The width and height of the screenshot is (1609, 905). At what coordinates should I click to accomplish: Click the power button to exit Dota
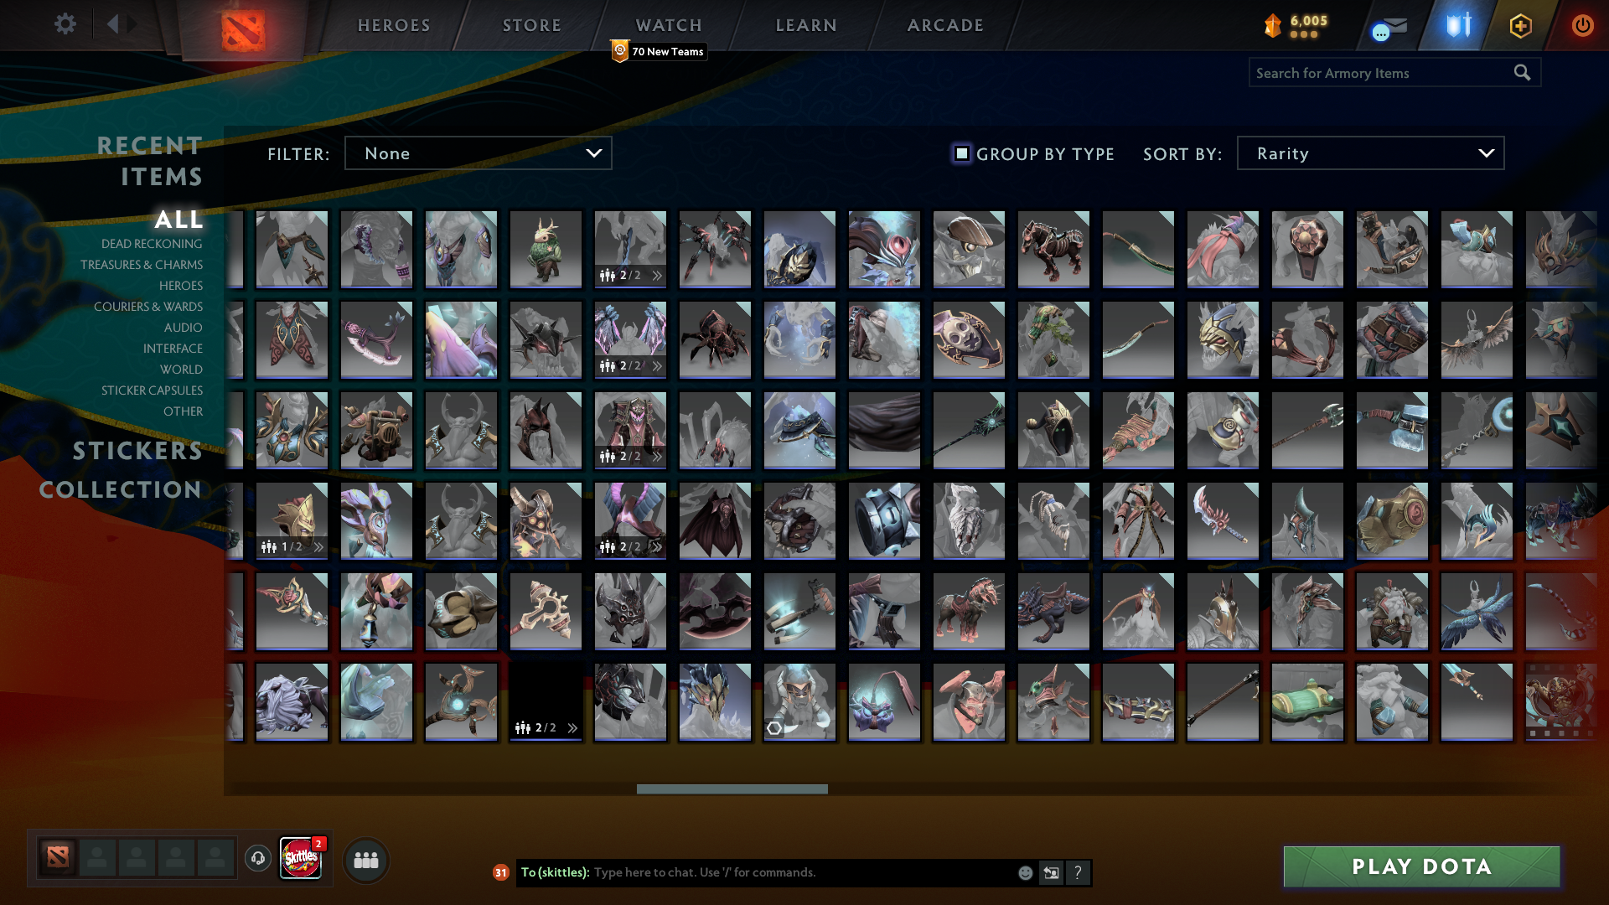[1582, 26]
